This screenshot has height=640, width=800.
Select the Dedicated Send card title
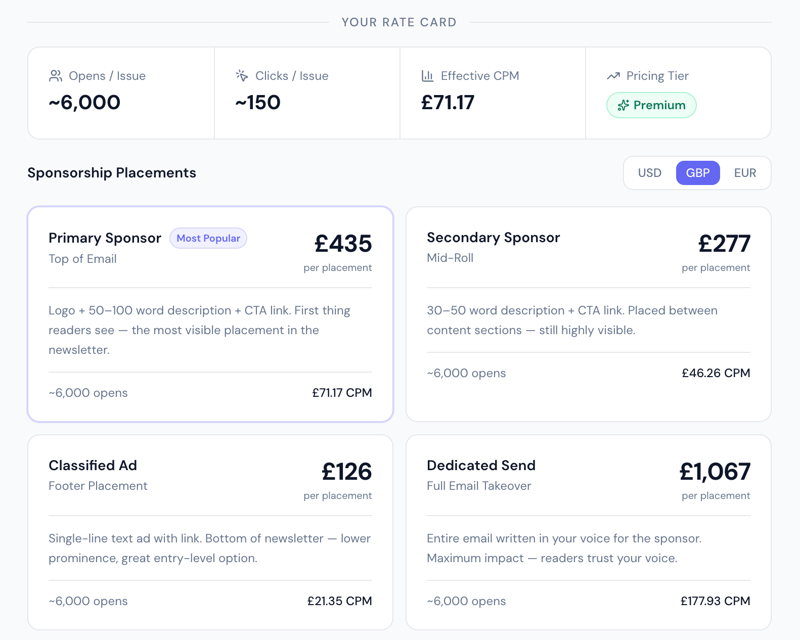point(481,465)
